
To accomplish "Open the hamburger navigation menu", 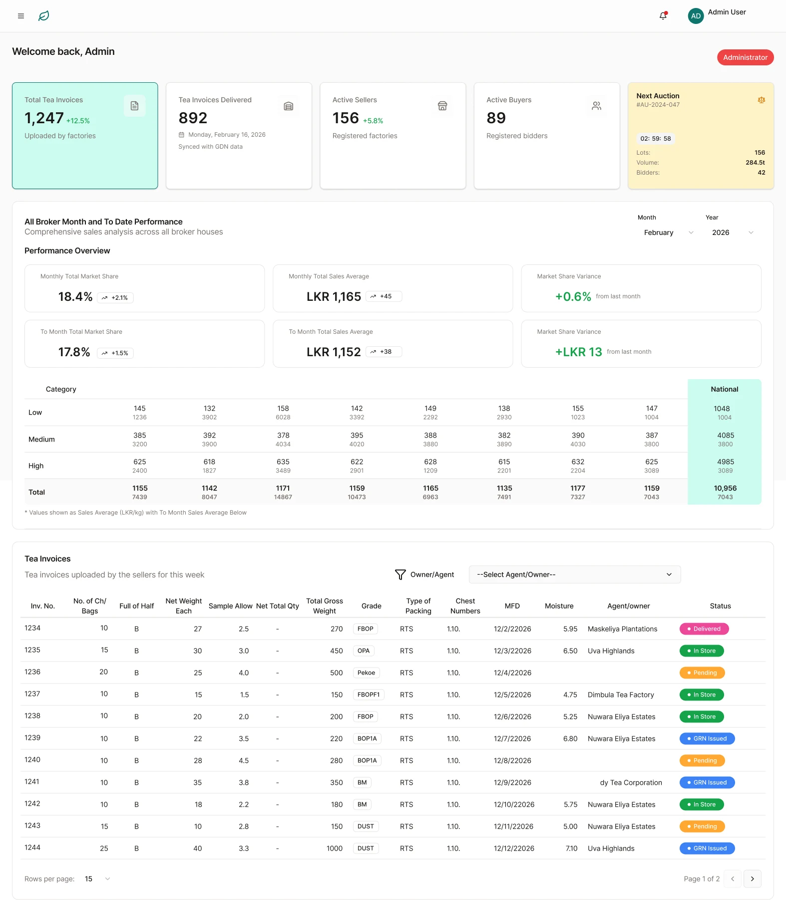I will coord(21,16).
